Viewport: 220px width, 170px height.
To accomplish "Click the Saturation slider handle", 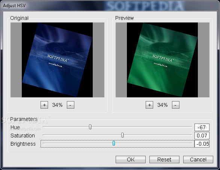I will coord(122,135).
